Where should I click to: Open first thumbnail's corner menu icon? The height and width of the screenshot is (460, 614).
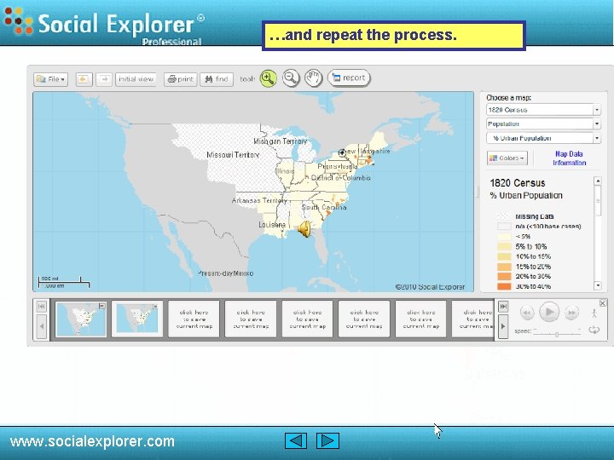101,306
